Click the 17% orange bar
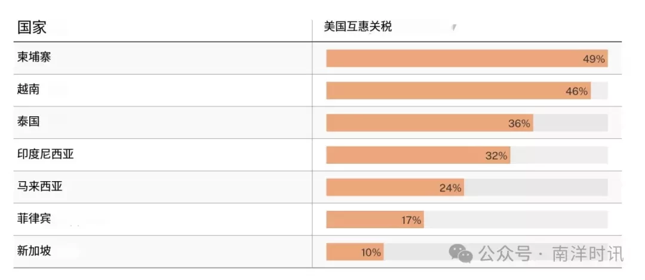Image resolution: width=645 pixels, height=280 pixels. 375,219
